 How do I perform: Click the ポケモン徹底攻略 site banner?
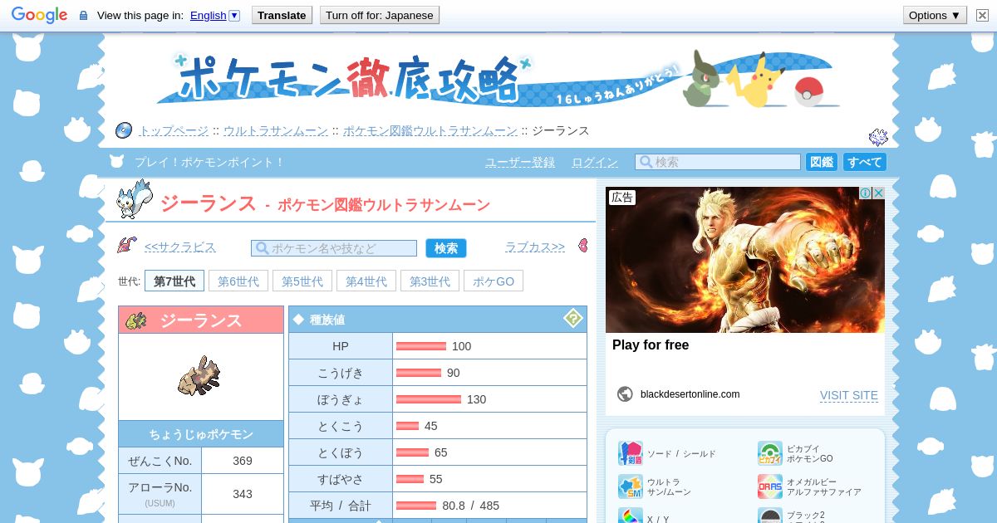[x=498, y=81]
